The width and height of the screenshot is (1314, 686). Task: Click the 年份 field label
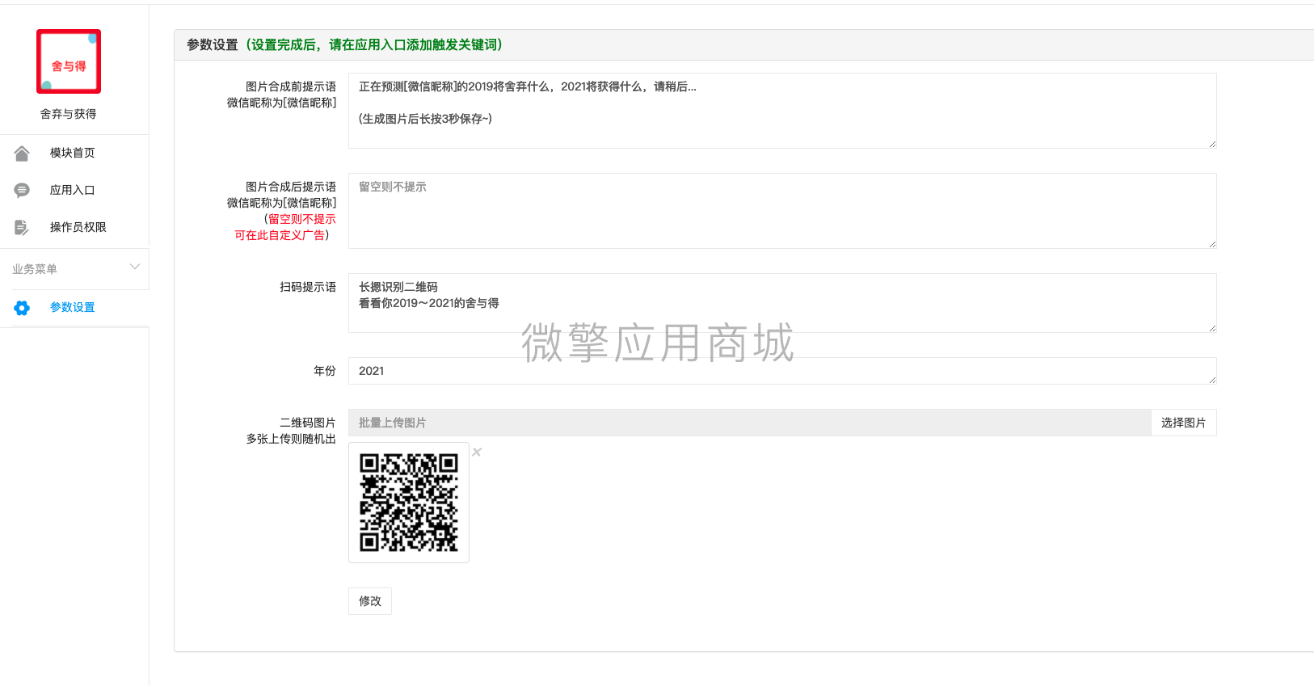pos(325,371)
